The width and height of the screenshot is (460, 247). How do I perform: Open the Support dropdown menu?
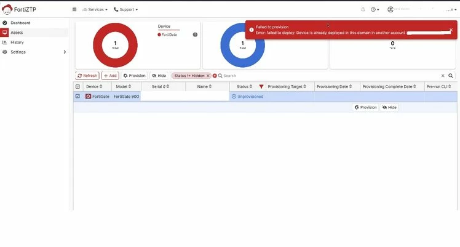point(126,9)
